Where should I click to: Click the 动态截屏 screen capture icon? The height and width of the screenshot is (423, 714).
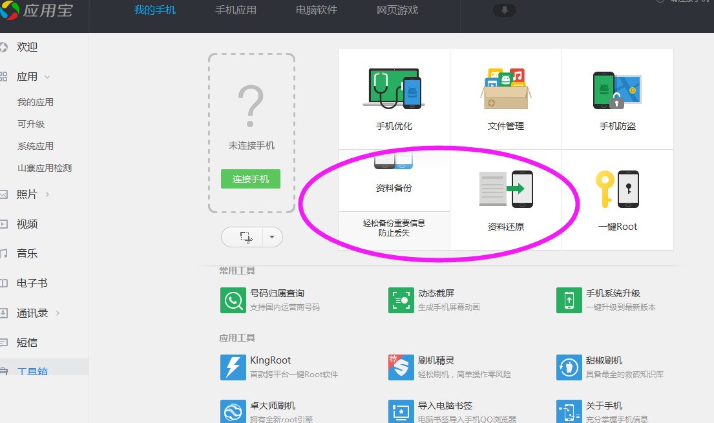401,300
